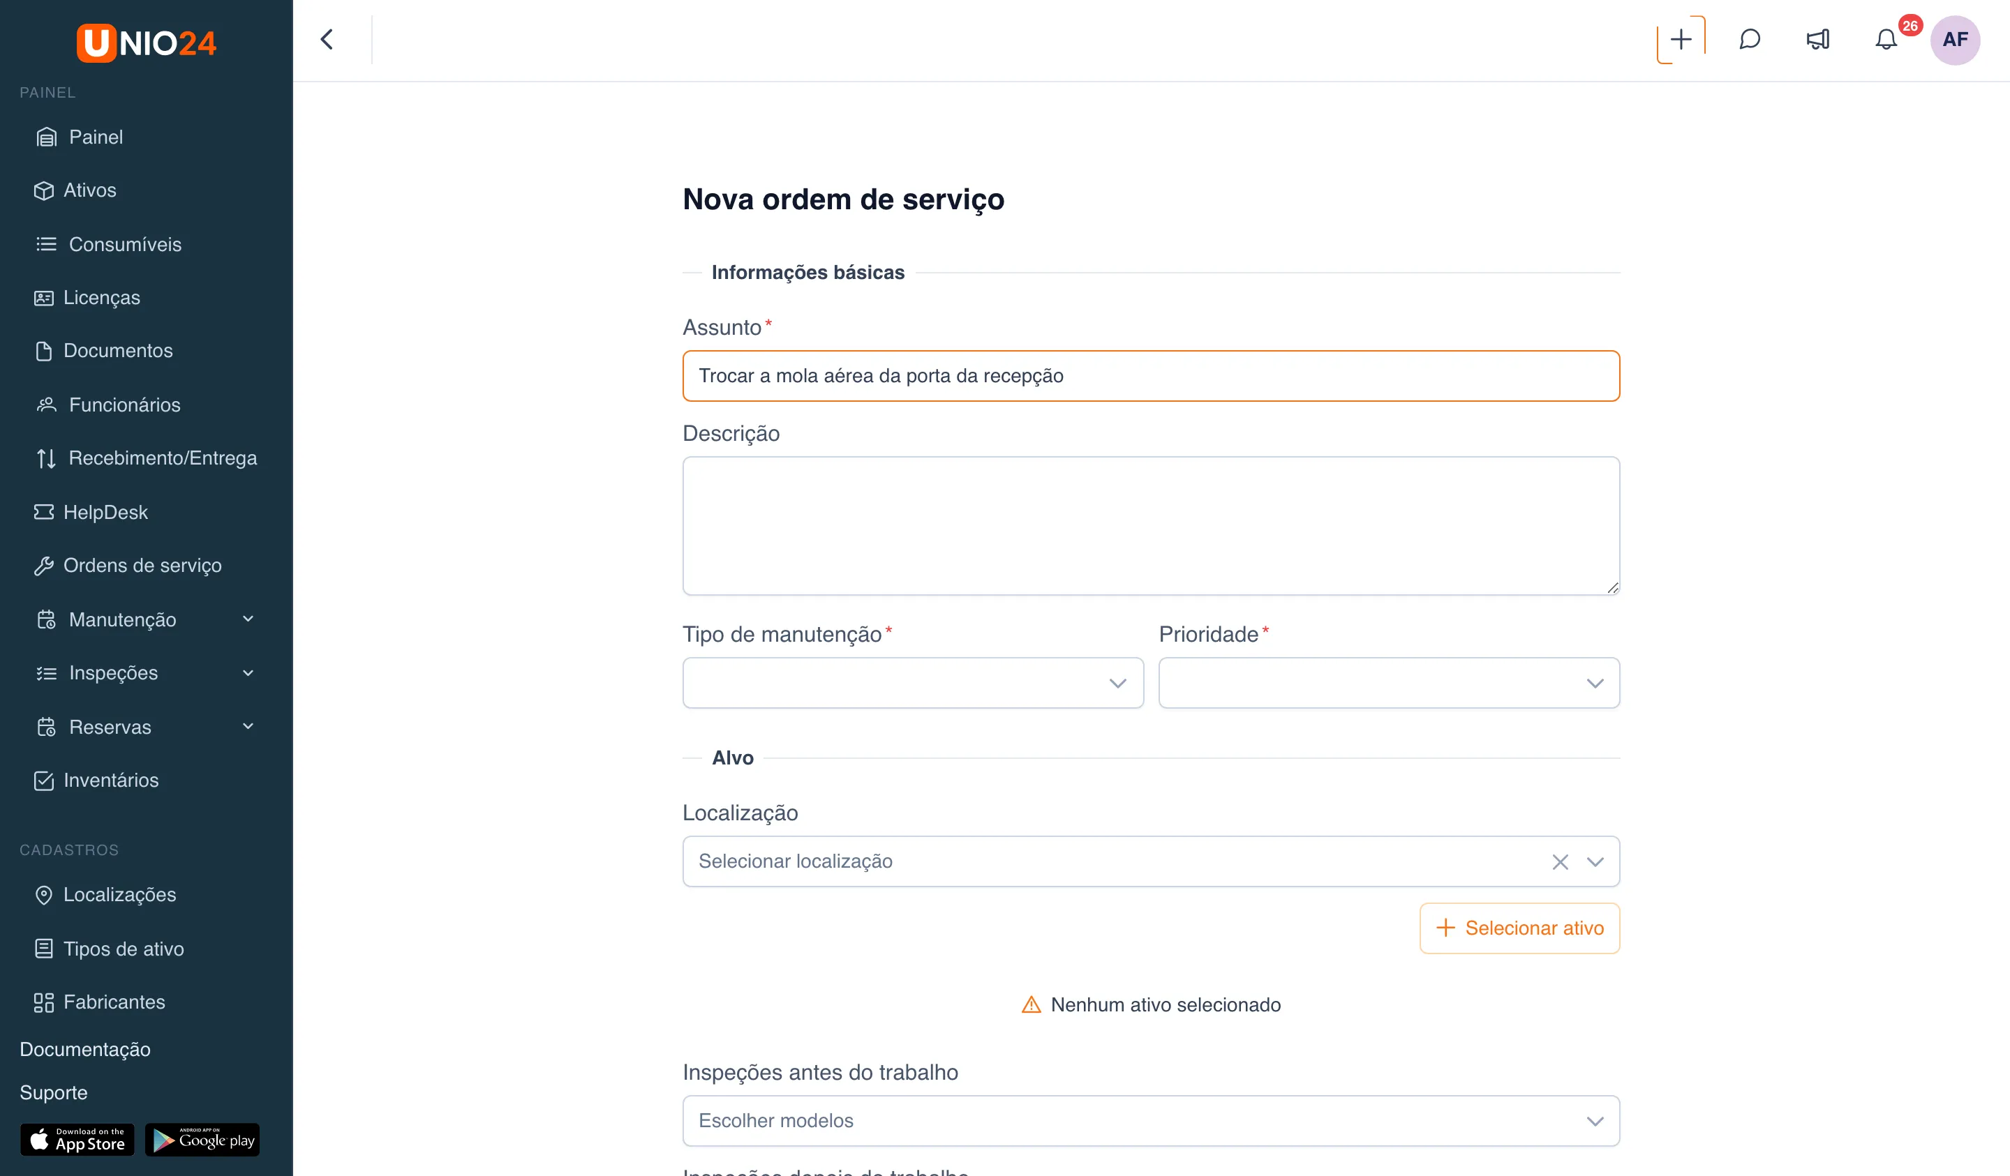Click the plus add-new icon in header

pos(1681,39)
